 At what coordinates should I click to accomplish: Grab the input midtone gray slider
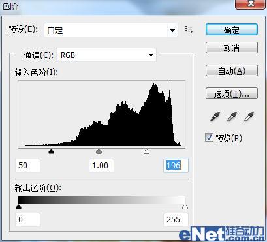(99, 151)
